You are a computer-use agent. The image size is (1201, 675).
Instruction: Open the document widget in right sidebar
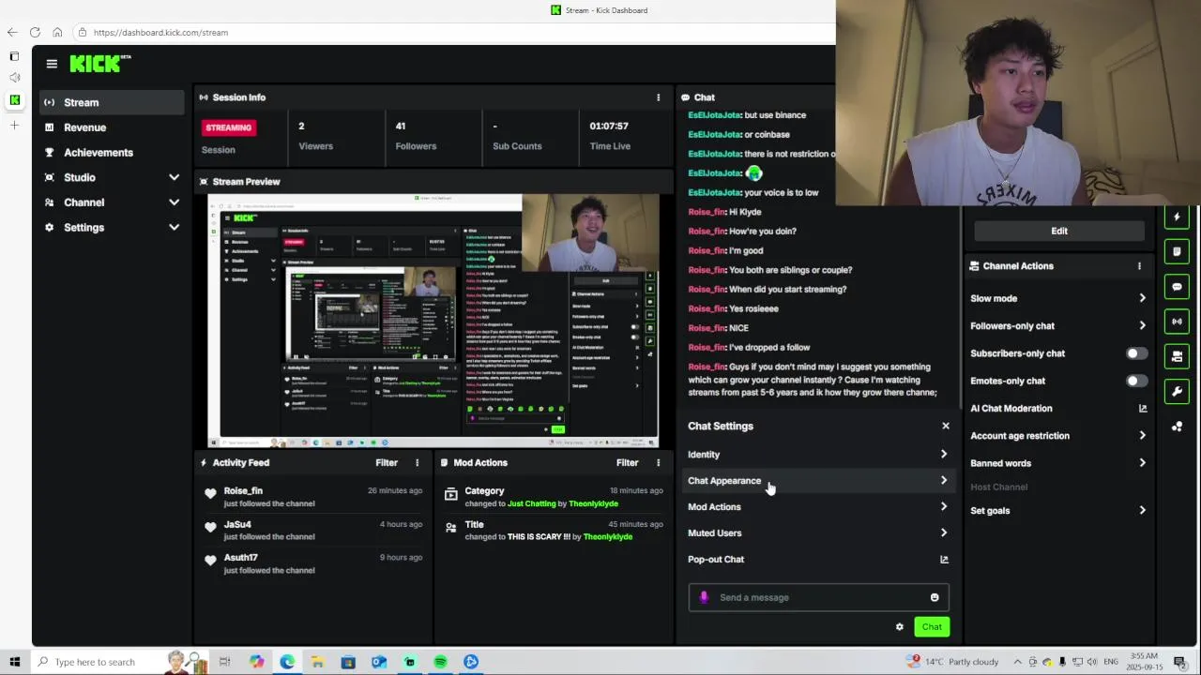(x=1177, y=252)
